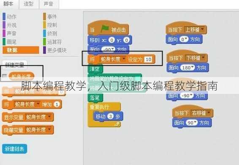
Task: Tick the 蛇身长度 variable monitor checkbox
Action: coord(5,76)
